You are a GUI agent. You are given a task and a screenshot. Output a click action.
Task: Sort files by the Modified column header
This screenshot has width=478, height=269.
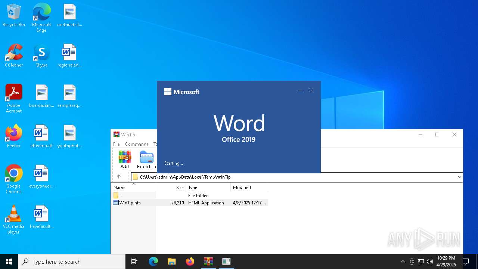(x=249, y=188)
